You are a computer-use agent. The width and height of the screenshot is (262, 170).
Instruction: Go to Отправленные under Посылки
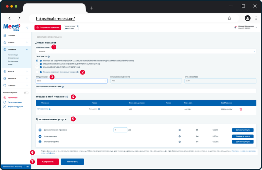(x=13, y=58)
